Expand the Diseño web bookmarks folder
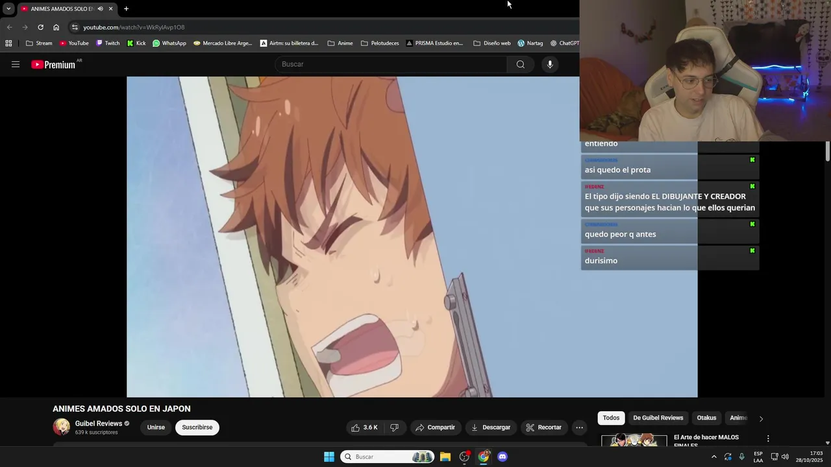Viewport: 831px width, 467px height. pyautogui.click(x=492, y=43)
